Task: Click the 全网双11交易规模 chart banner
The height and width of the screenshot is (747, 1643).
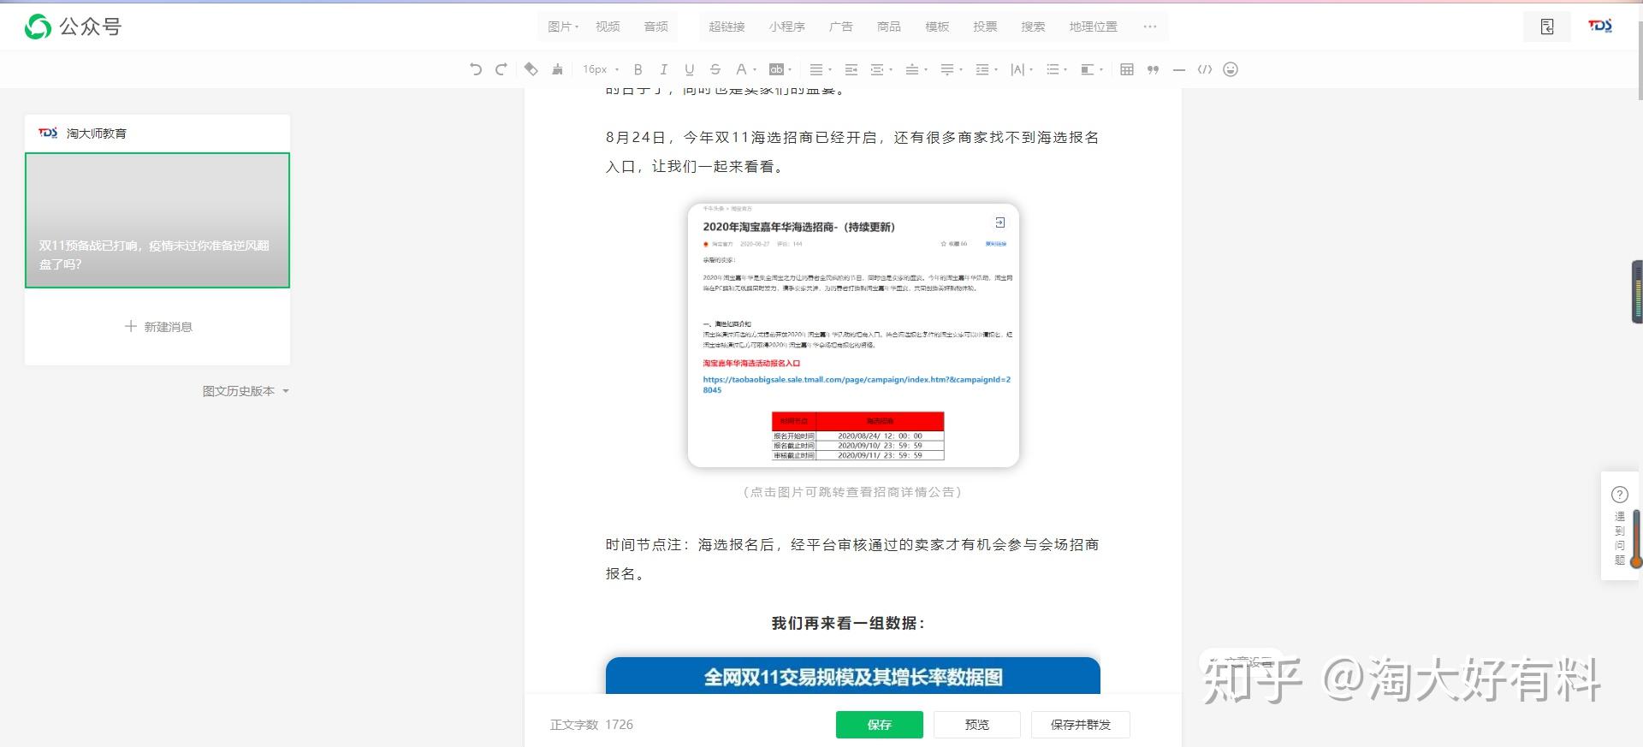Action: click(852, 676)
